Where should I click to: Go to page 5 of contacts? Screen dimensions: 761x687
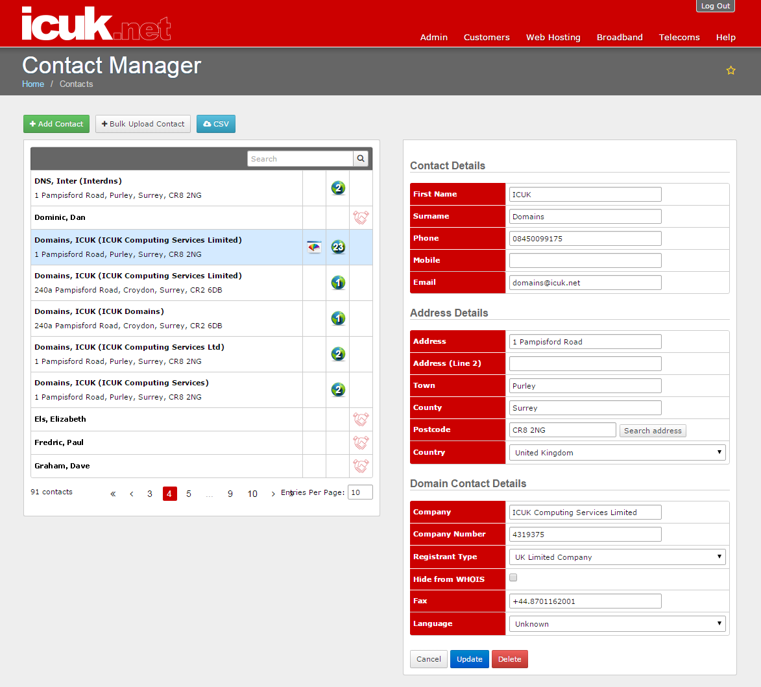[x=189, y=494]
